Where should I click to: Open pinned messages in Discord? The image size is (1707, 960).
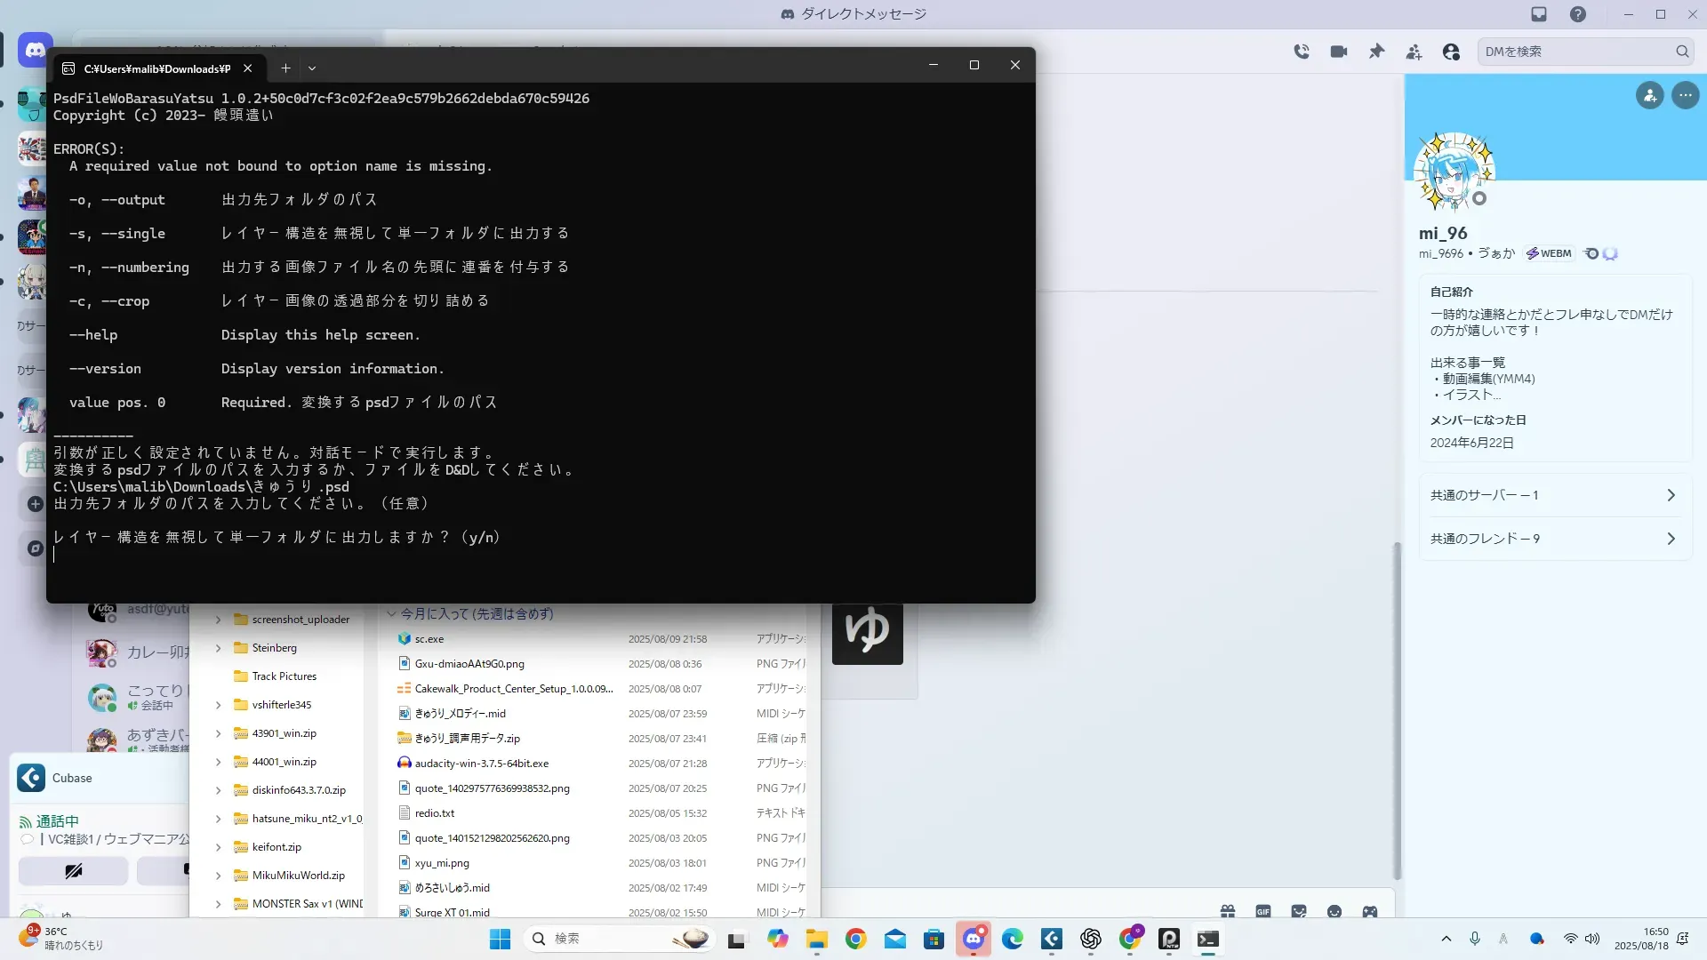coord(1376,52)
